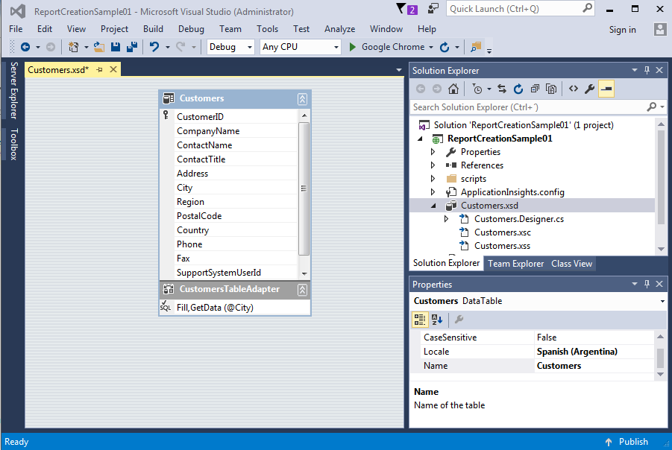Image resolution: width=672 pixels, height=450 pixels.
Task: Click the New Project toolbar icon
Action: click(x=74, y=47)
